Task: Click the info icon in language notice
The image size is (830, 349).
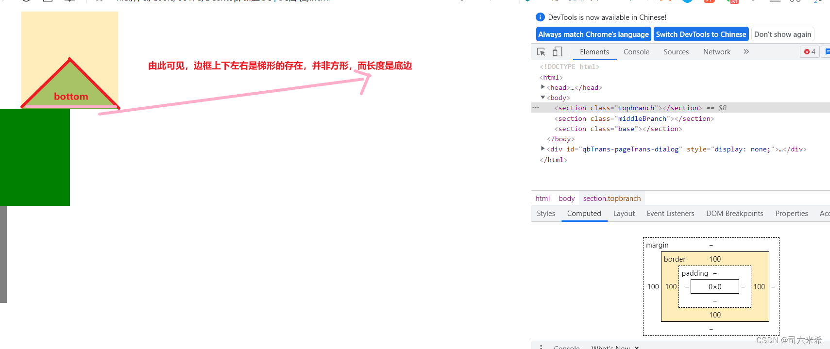Action: click(x=540, y=17)
